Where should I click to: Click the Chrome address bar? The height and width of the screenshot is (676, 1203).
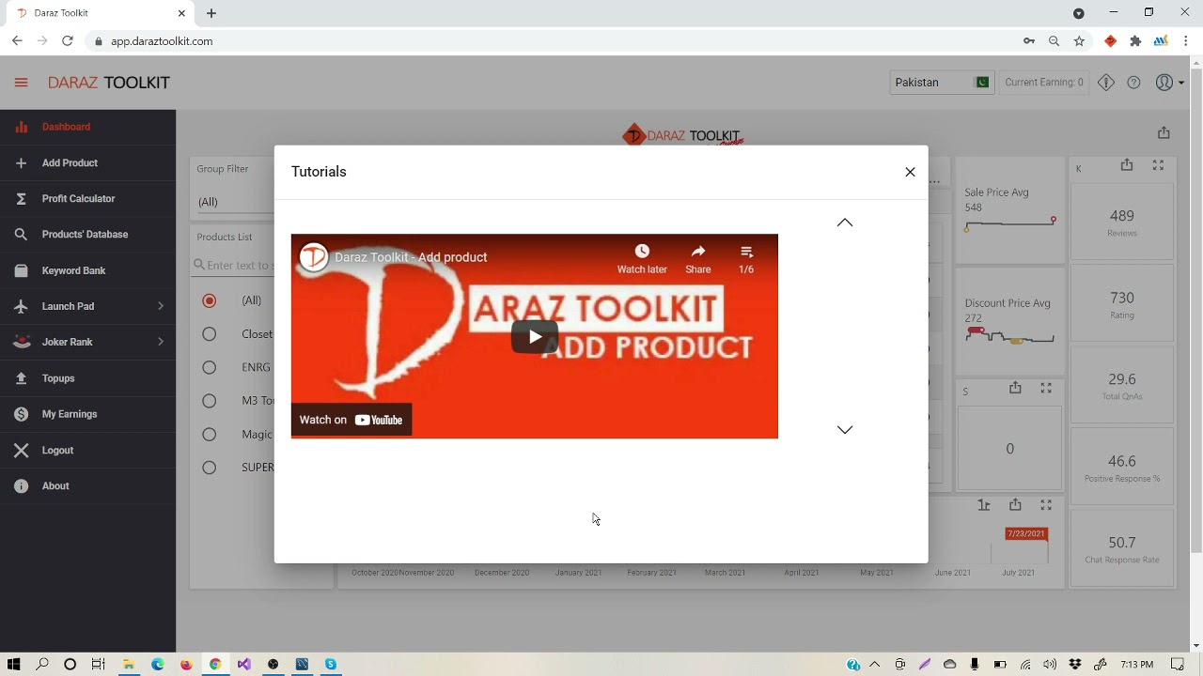tap(555, 41)
